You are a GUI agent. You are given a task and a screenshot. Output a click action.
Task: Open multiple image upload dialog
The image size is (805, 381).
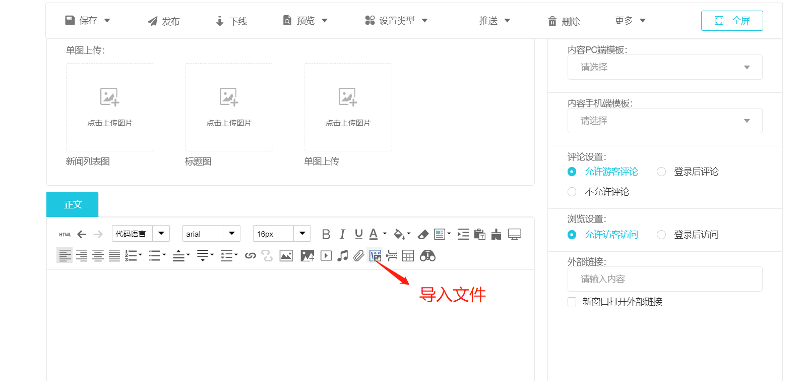tap(307, 256)
